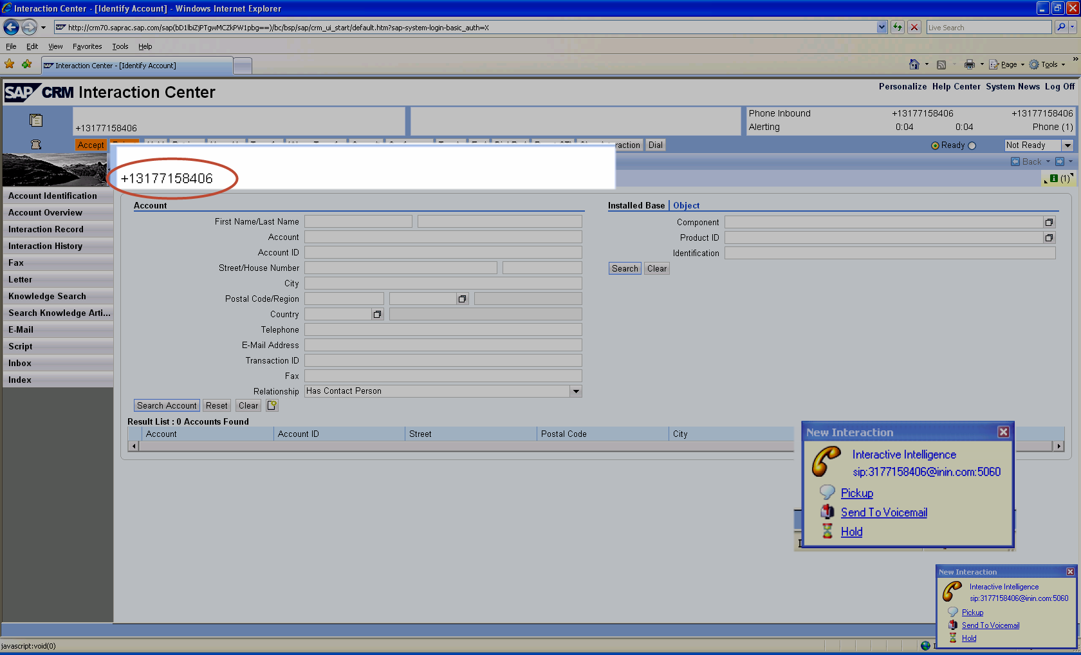Image resolution: width=1081 pixels, height=655 pixels.
Task: Open the address bar history dropdown
Action: point(882,27)
